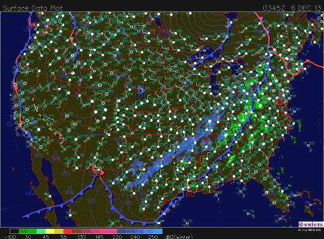Click the 220 legend value
The image size is (324, 239).
click(x=117, y=236)
